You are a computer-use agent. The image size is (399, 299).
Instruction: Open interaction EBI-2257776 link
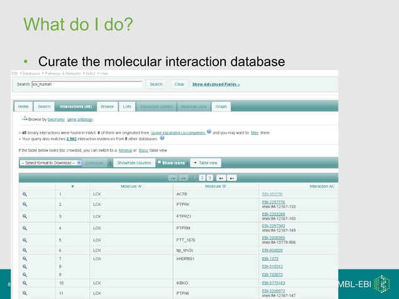tap(273, 202)
